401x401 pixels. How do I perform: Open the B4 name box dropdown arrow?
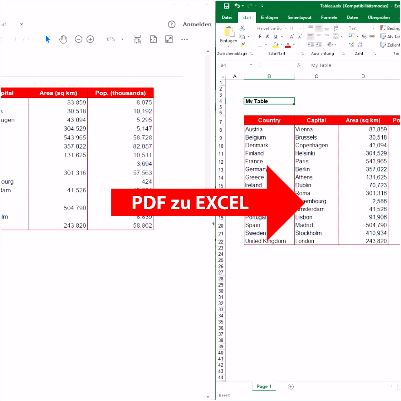[251, 65]
